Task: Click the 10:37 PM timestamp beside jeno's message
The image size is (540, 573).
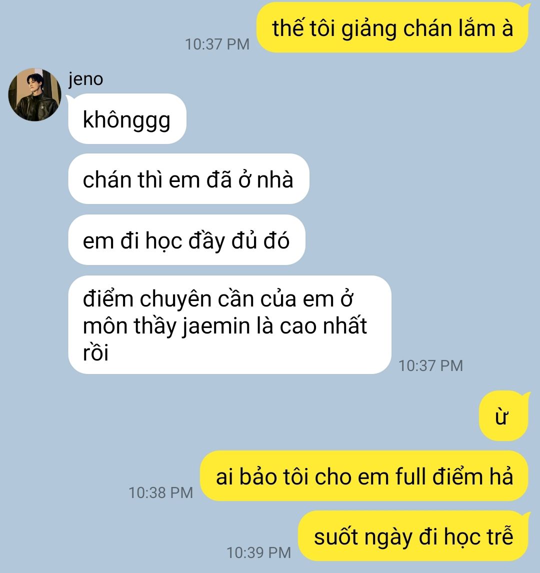Action: [430, 366]
